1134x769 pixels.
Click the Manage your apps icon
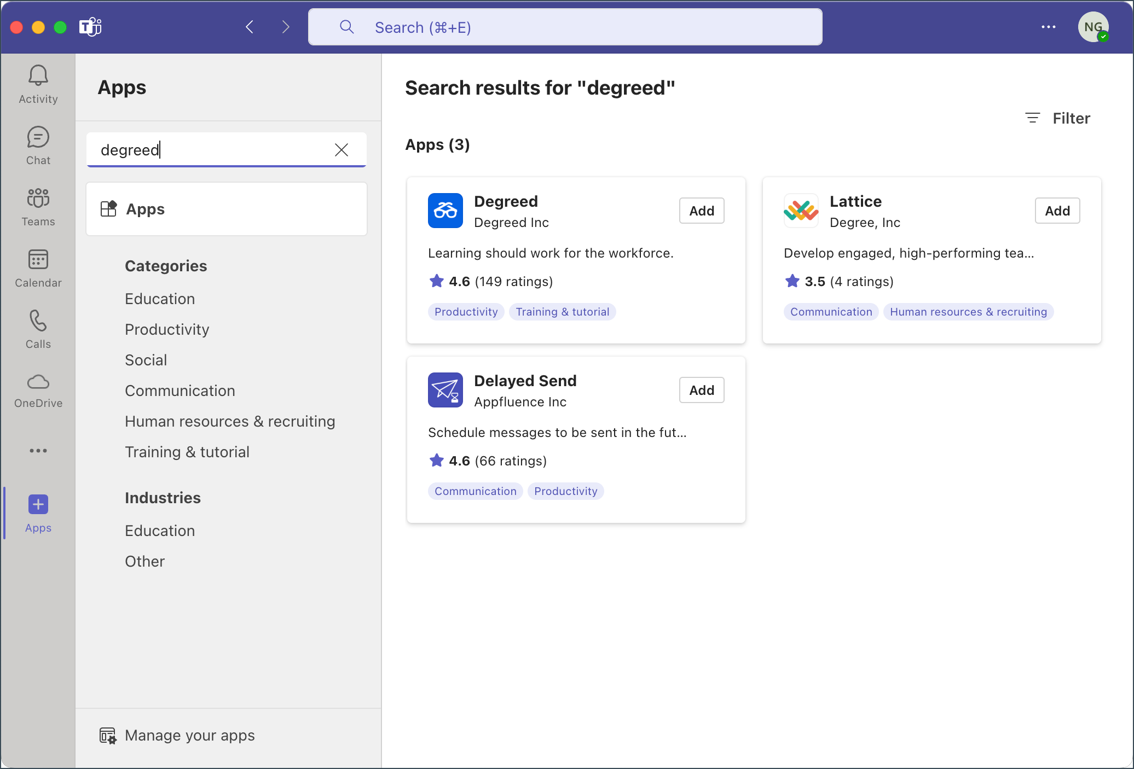tap(108, 736)
